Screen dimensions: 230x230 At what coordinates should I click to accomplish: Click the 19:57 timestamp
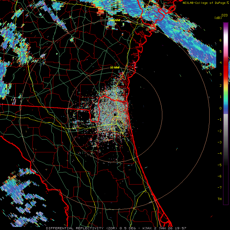tap(181, 228)
